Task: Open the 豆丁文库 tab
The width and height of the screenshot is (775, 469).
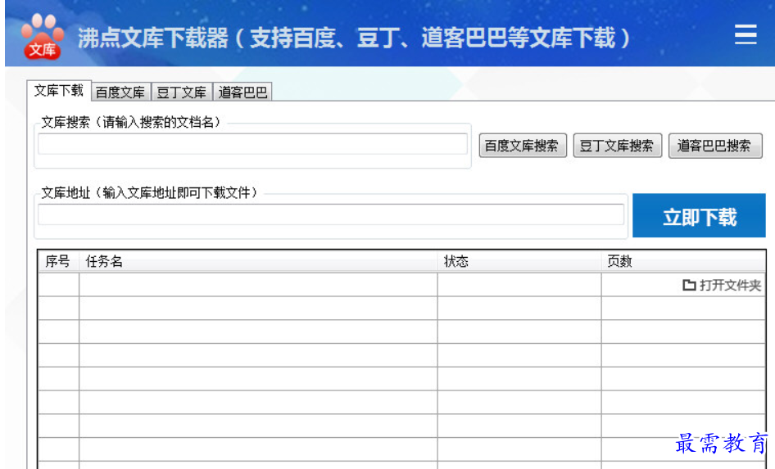Action: pos(181,92)
